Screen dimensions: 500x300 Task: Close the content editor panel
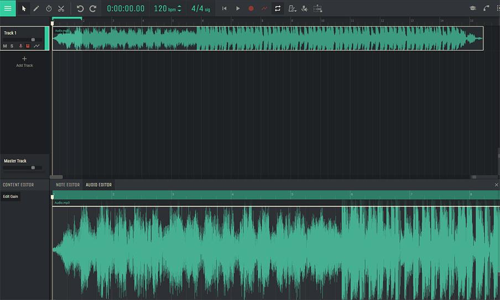coord(496,185)
